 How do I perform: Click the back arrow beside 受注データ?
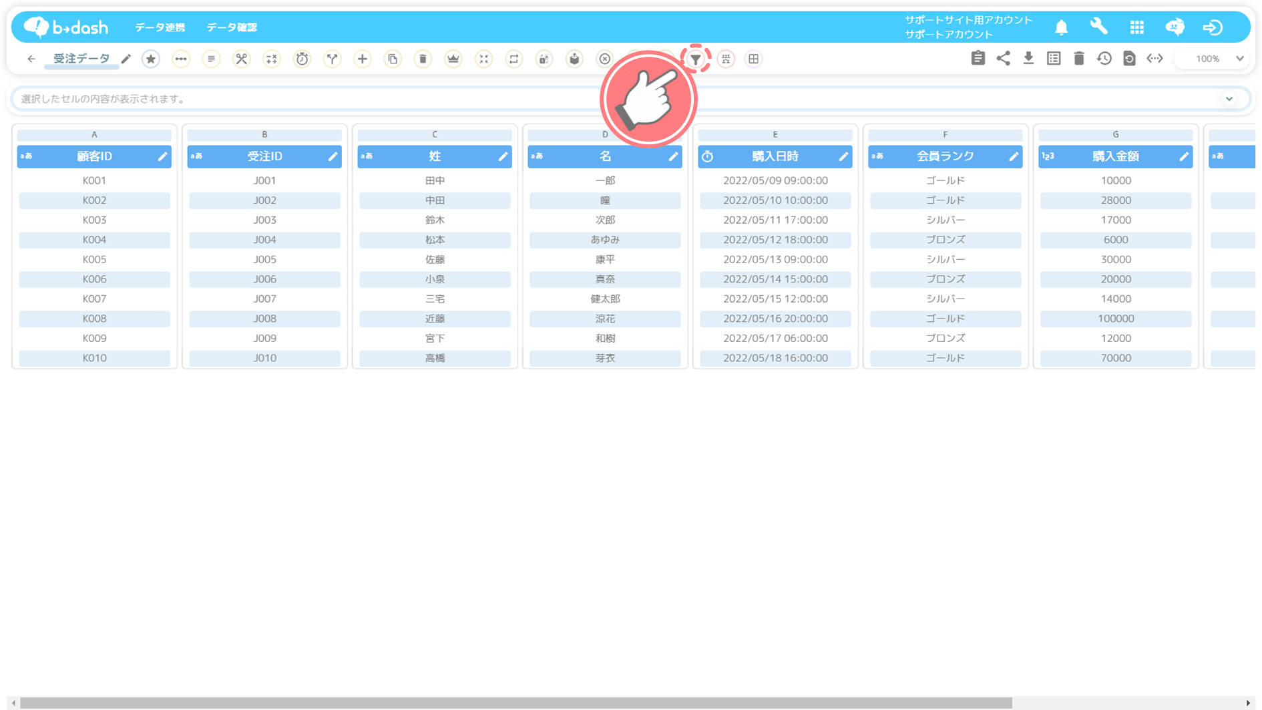tap(31, 59)
